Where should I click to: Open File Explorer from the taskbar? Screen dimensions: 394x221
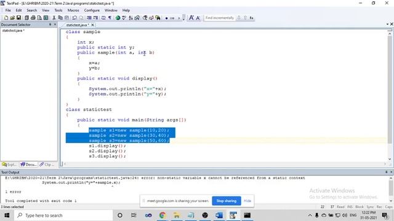(x=177, y=215)
